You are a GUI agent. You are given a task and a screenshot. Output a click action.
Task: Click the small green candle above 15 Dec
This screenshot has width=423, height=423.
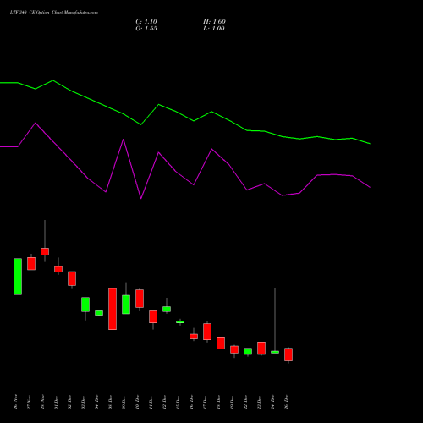(x=180, y=322)
